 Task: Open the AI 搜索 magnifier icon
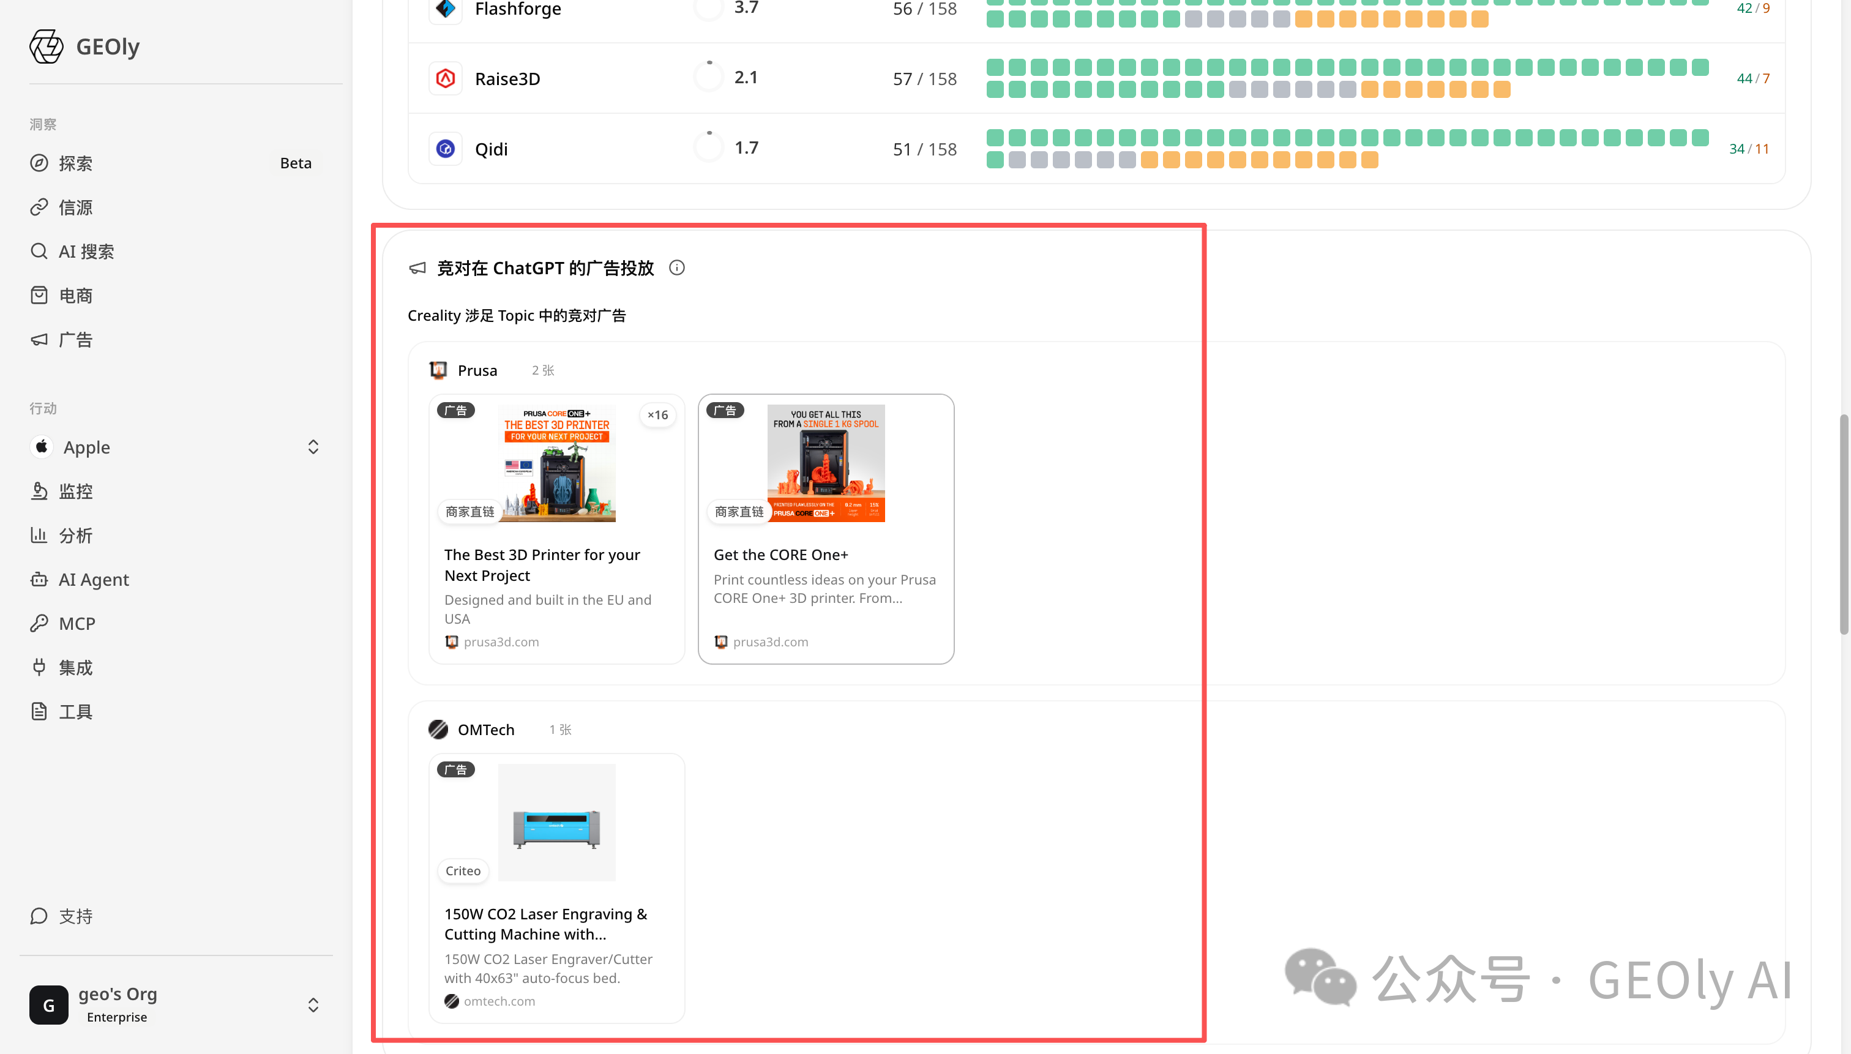39,251
